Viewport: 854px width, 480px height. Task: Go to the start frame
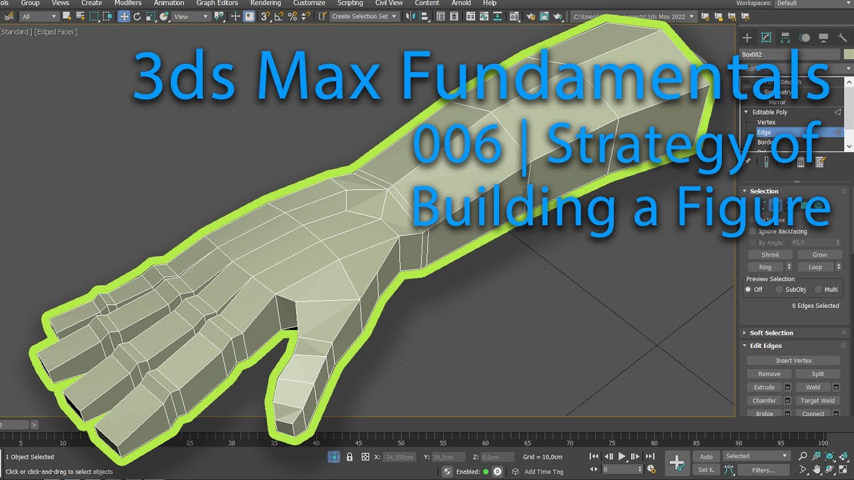[594, 457]
